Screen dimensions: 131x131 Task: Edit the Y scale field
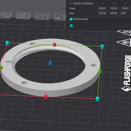[x=114, y=8]
